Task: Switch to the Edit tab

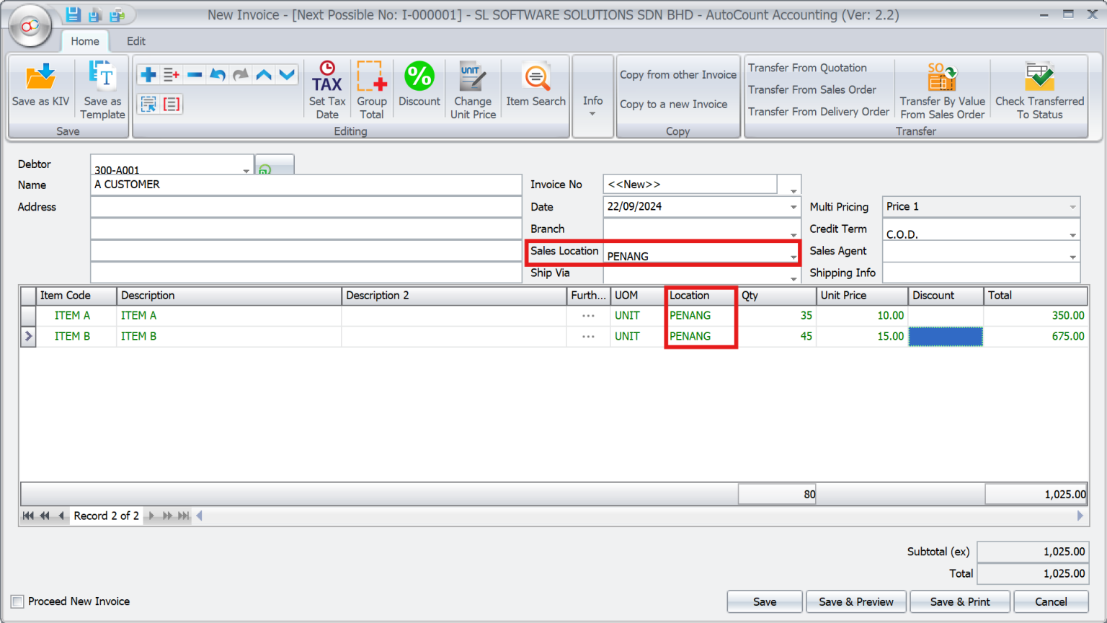Action: point(135,41)
